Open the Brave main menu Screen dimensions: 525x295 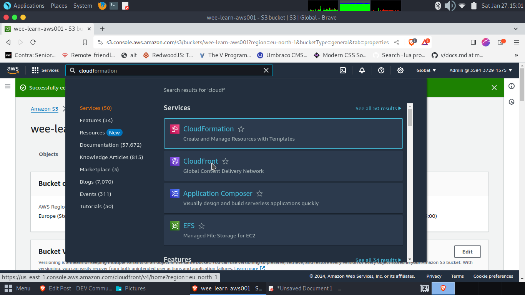point(517,42)
